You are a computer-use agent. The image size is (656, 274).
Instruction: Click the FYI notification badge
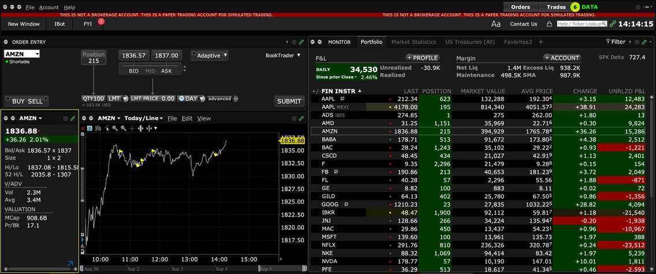(101, 21)
